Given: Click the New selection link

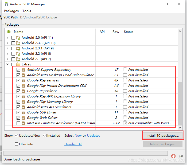Looking at the screenshot, I should 78,136.
